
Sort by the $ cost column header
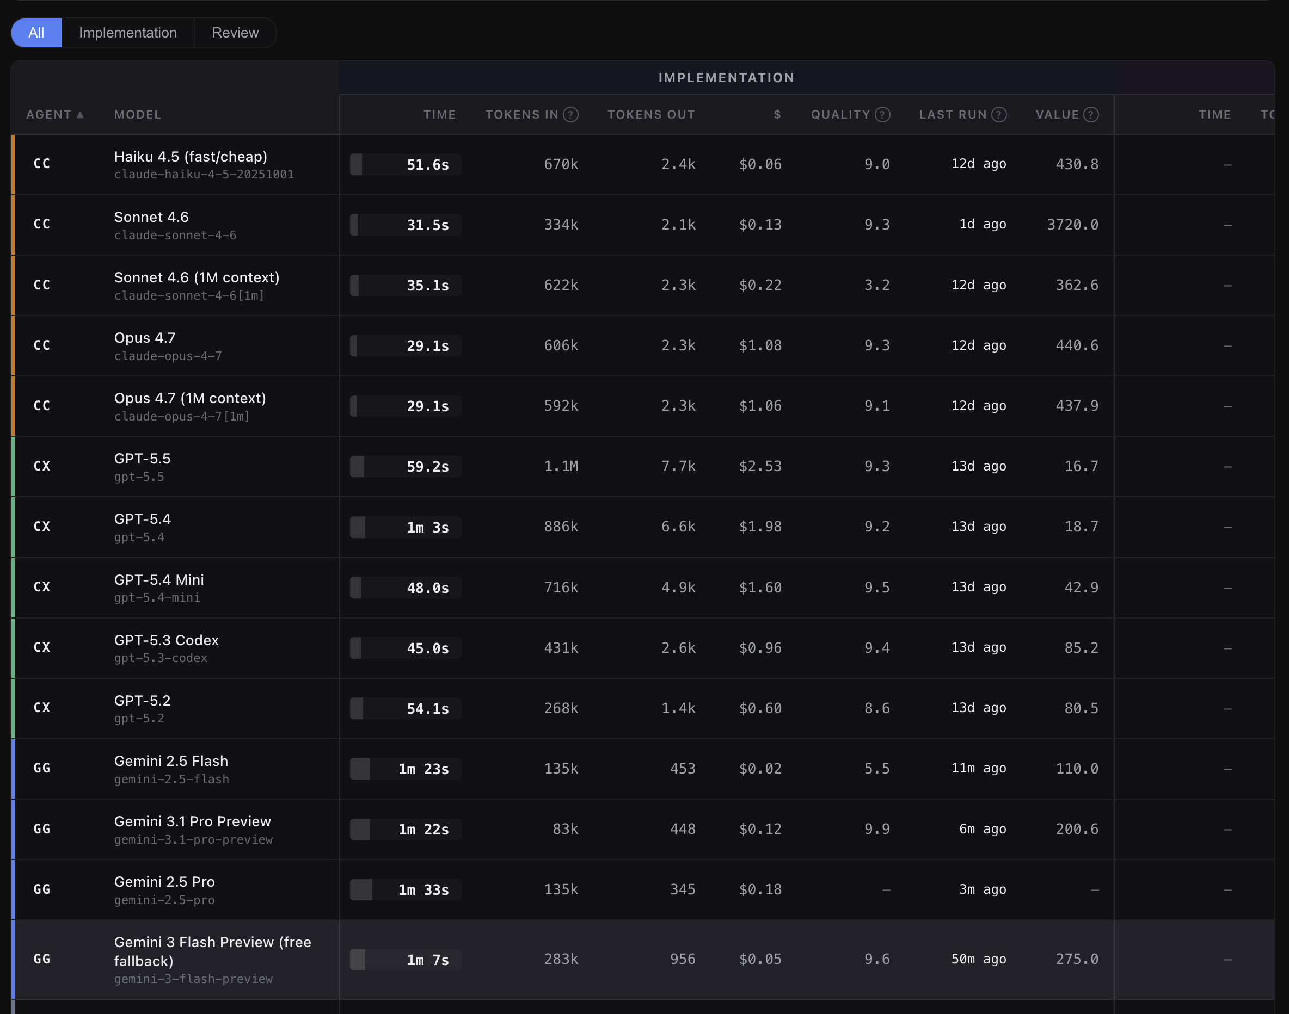click(777, 115)
